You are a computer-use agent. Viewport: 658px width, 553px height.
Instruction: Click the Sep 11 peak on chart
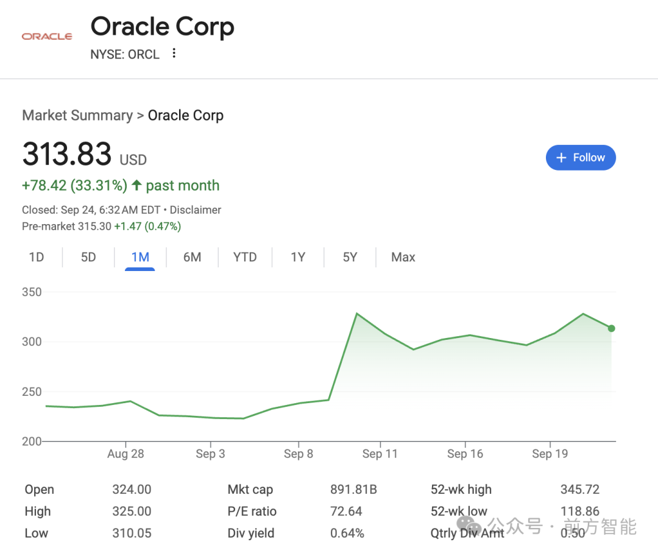(356, 314)
